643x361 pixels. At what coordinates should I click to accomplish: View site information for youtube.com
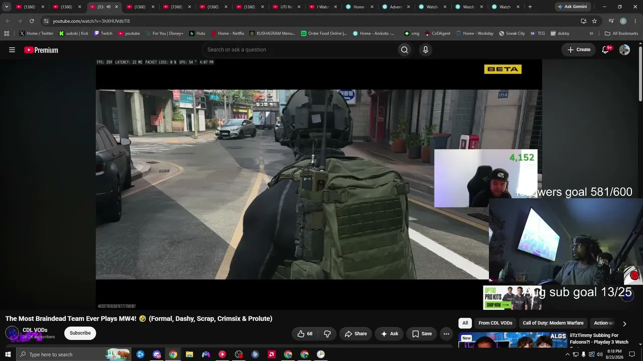(46, 21)
